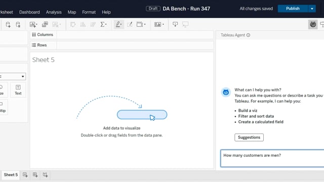Click the Sort Ascending toolbar icon
The image size is (324, 182).
point(83,25)
